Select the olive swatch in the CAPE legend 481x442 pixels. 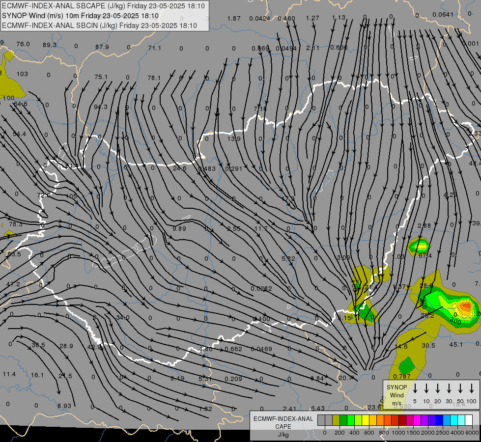click(336, 420)
